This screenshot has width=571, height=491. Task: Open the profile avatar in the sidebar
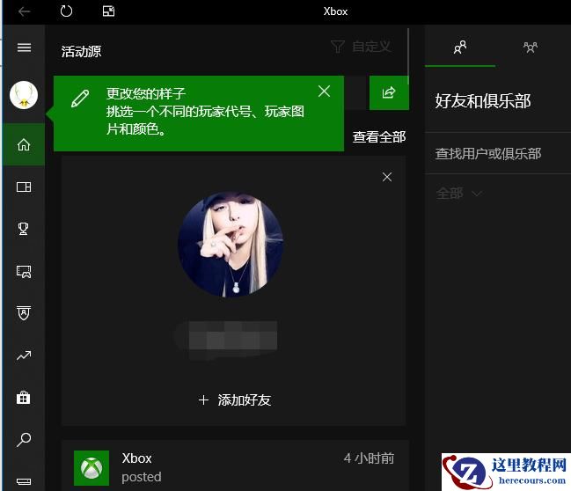24,95
